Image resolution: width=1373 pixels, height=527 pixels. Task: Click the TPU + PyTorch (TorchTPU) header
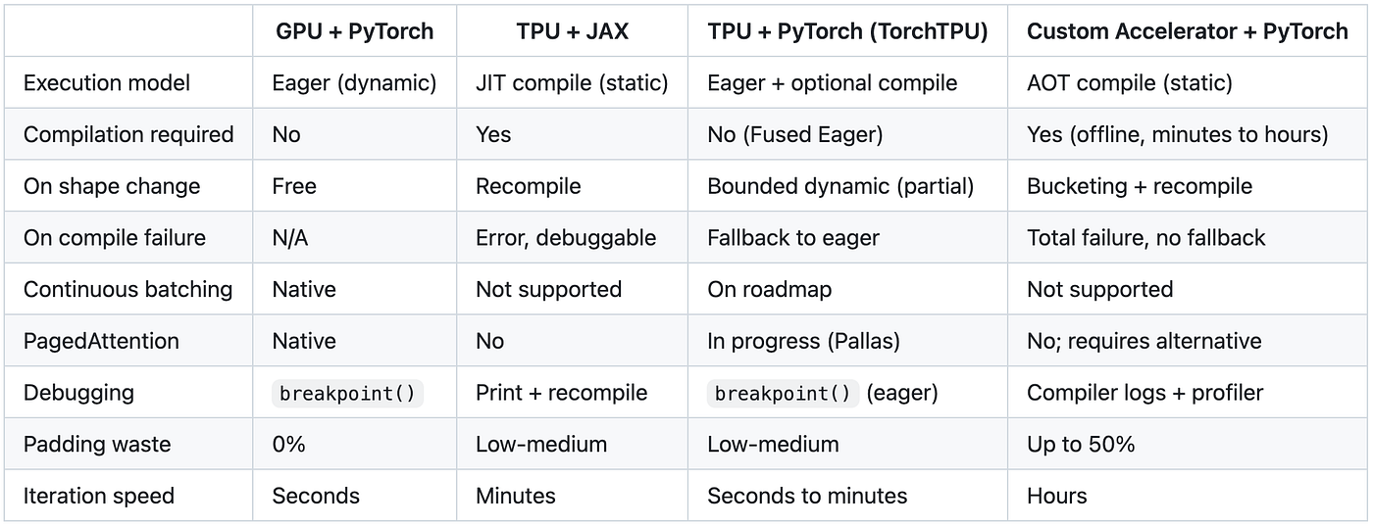pos(847,31)
